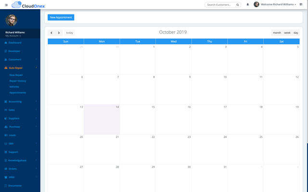Image resolution: width=308 pixels, height=192 pixels.
Task: Click day number 19 in calendar
Action: (297, 107)
